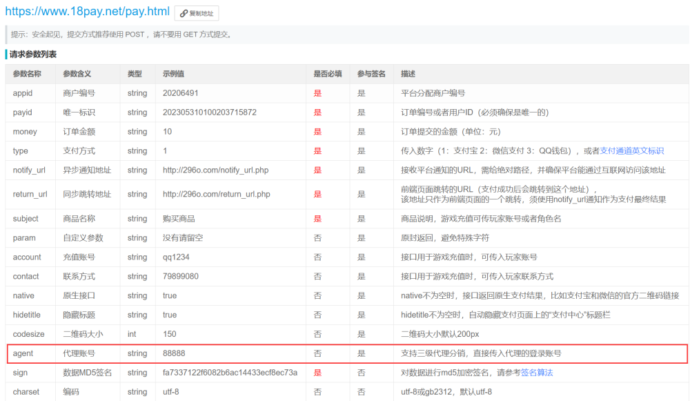
Task: Click the 示例值 column header
Action: pos(173,74)
